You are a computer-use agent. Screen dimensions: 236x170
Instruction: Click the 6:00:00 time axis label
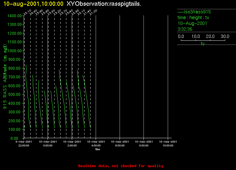[x=120, y=145]
